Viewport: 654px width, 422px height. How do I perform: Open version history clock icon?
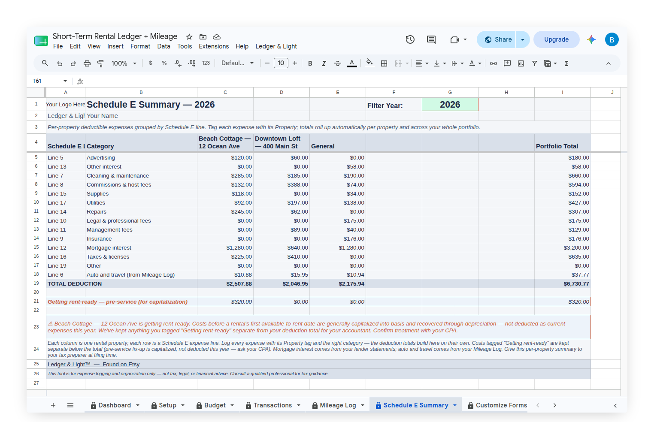pos(410,39)
